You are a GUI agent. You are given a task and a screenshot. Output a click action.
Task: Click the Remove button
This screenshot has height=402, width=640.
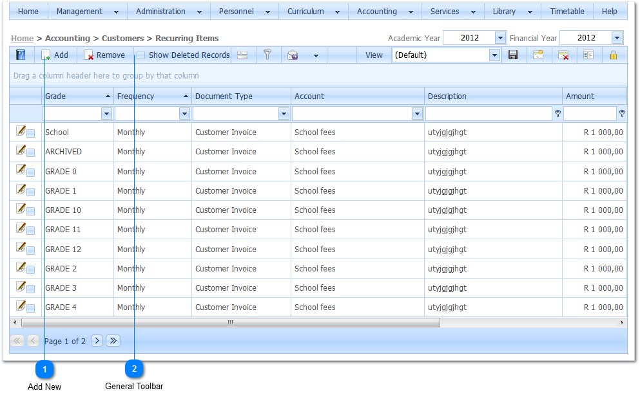[104, 55]
